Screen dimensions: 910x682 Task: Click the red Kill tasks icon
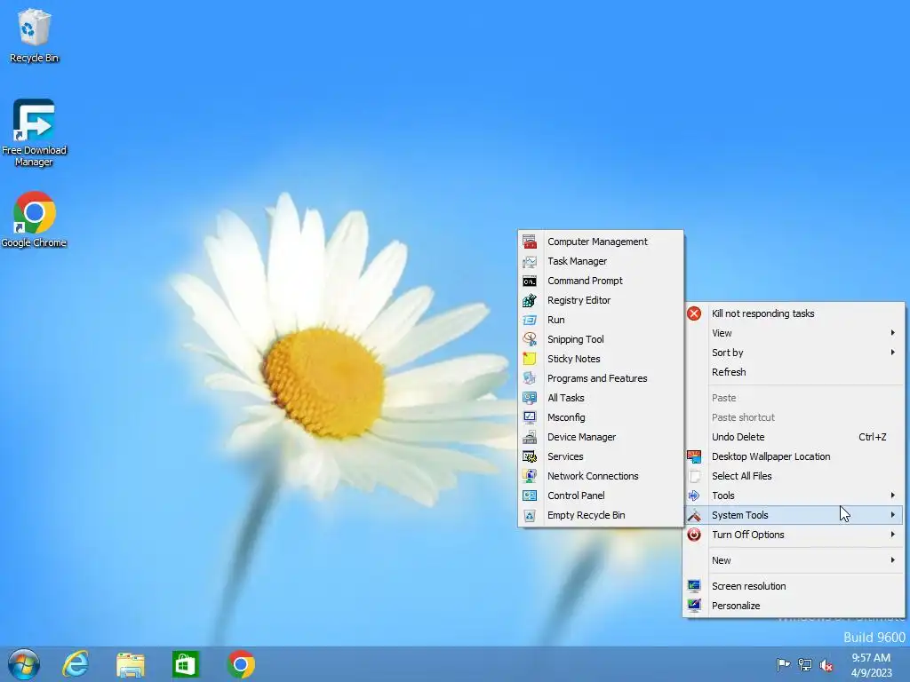tap(693, 313)
